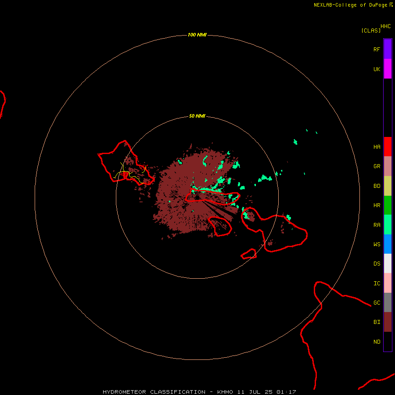Screen dimensions: 395x395
Task: Click the HHC product label
Action: 386,26
